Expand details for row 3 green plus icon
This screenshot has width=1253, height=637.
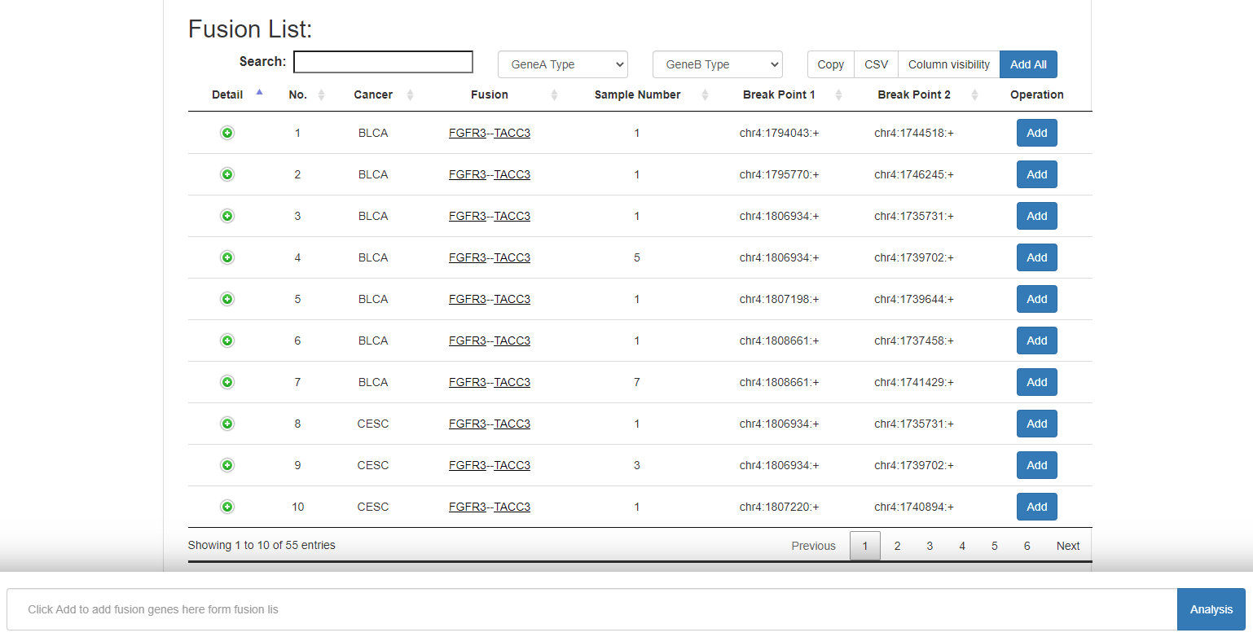click(x=227, y=216)
